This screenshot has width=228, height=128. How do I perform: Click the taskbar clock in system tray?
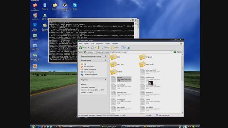(197, 127)
